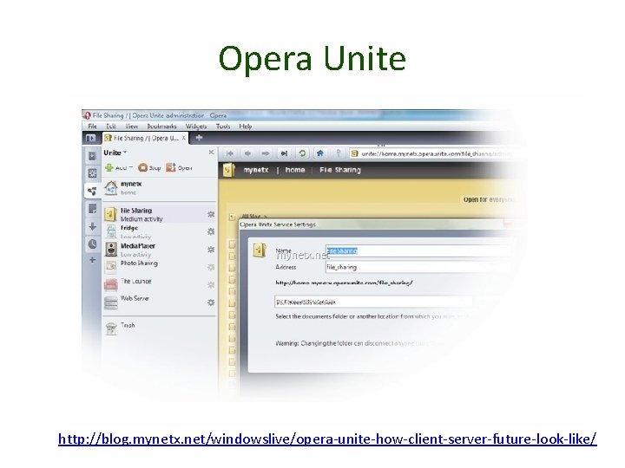
Task: Close the Unite panel
Action: tap(211, 152)
